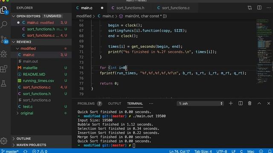Place cursor on line 77 return statement

[109, 83]
